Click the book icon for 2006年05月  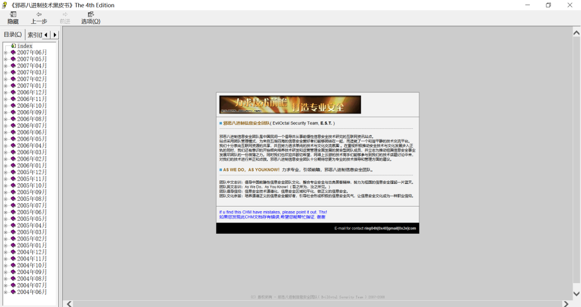point(13,140)
